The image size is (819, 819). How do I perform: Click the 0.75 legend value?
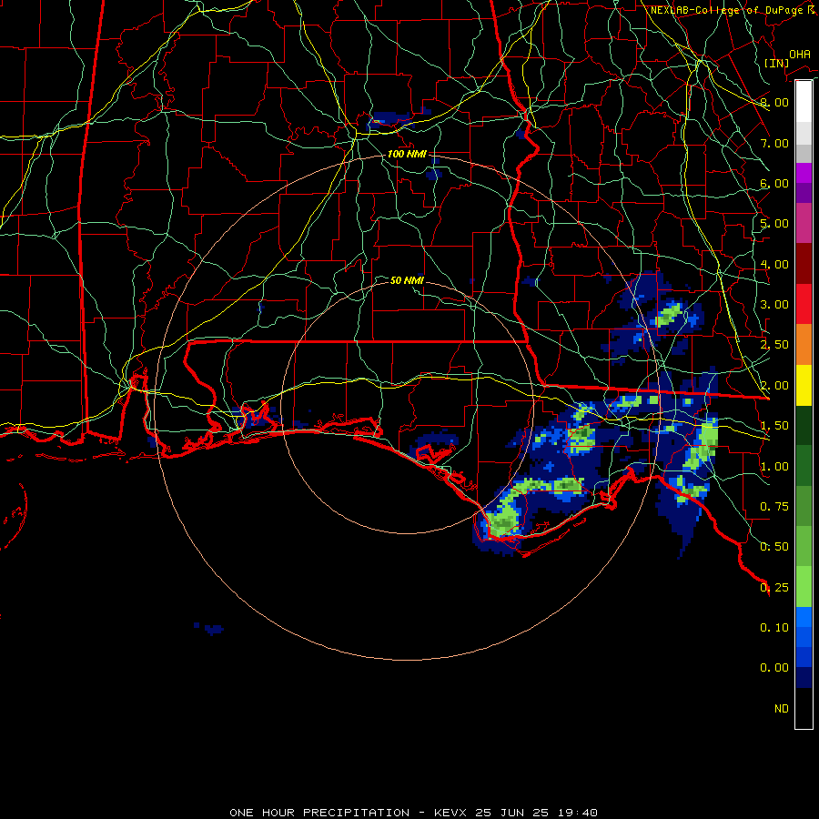(x=774, y=507)
